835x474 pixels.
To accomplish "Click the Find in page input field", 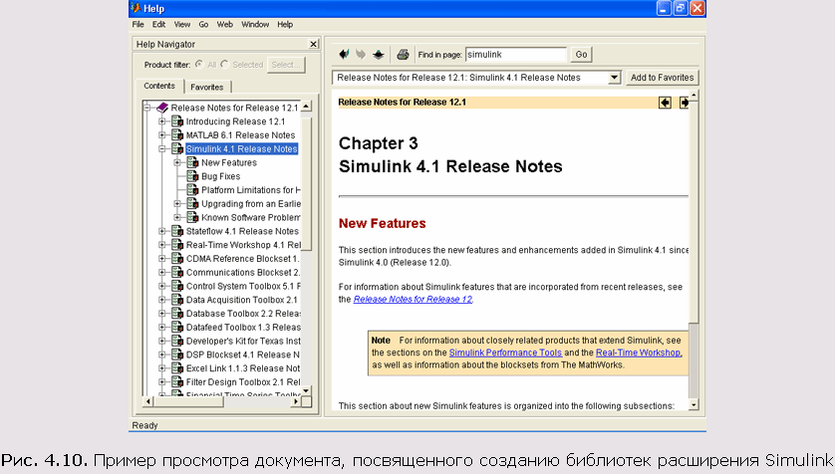I will [x=515, y=54].
